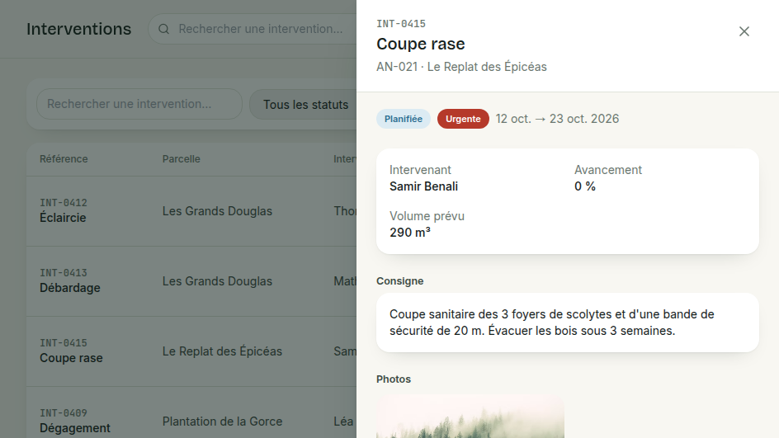
Task: Click the 290 m³ volume value
Action: 410,233
